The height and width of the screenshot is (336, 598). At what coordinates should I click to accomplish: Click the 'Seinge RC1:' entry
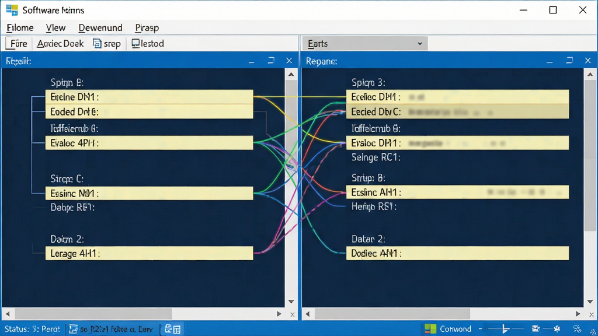click(376, 157)
